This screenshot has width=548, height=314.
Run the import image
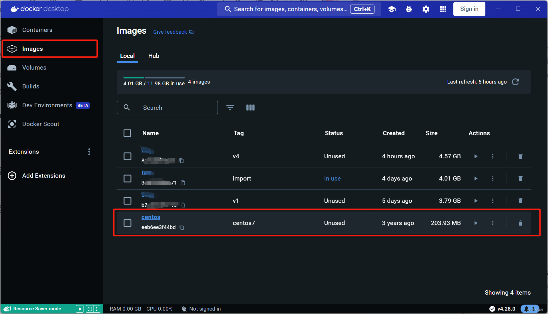[476, 179]
